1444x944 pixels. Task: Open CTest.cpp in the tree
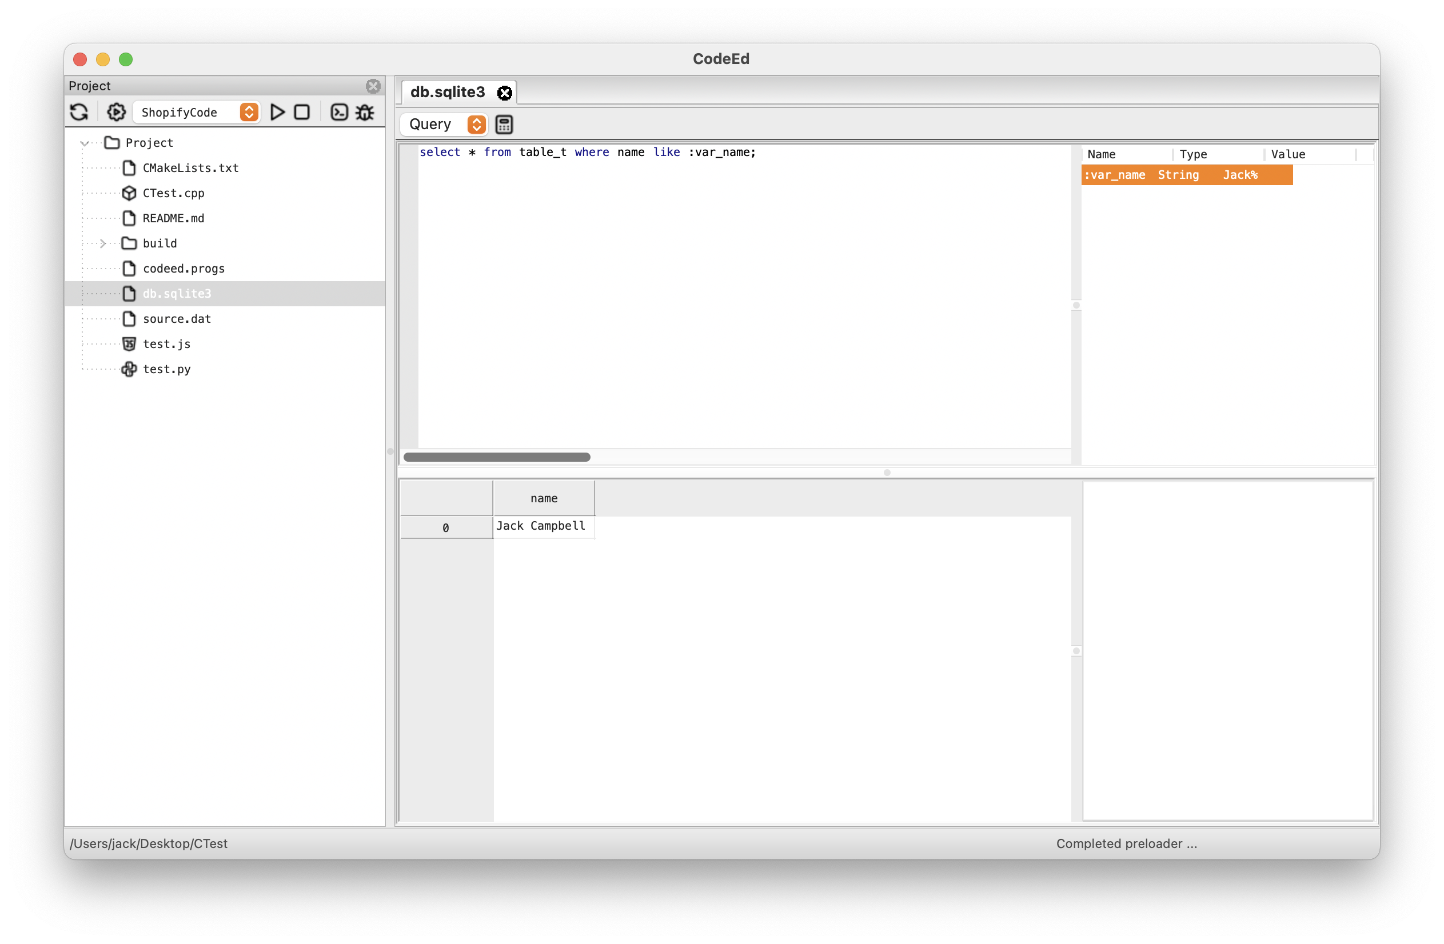(174, 193)
